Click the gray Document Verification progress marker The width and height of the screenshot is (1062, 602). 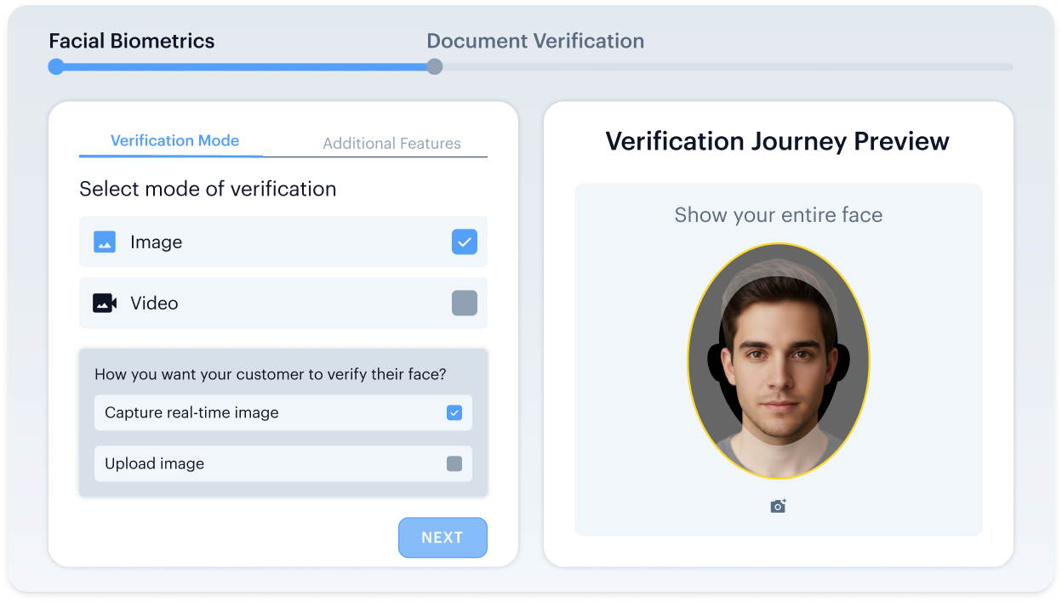[x=434, y=66]
